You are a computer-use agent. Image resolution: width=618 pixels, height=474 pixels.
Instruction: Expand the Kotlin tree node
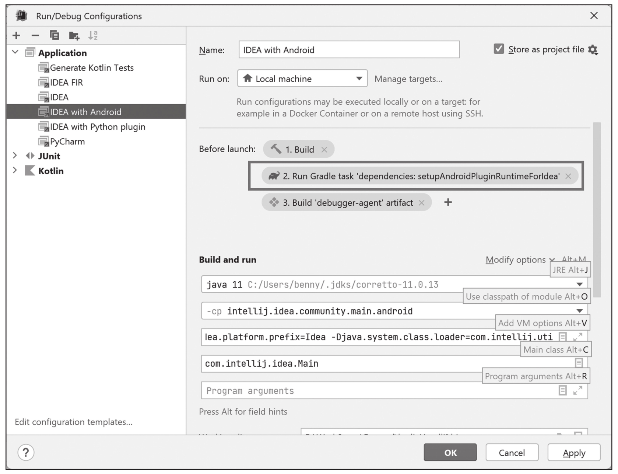click(15, 170)
